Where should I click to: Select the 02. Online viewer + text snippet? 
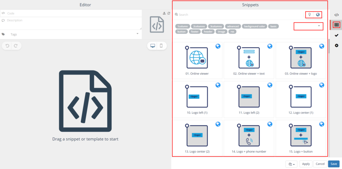click(x=249, y=60)
